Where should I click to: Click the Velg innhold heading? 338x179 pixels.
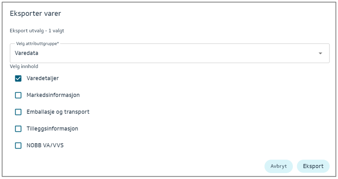24,66
